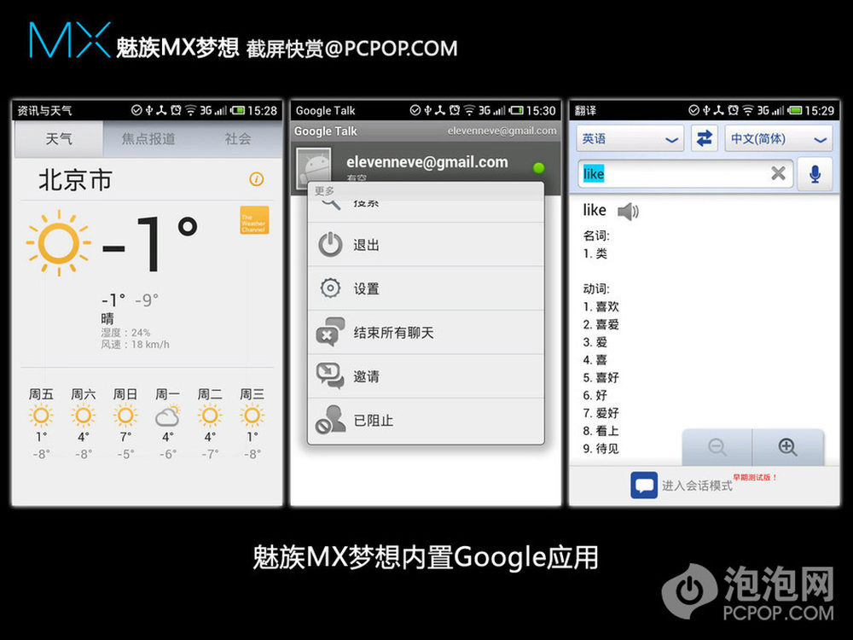Tap the 湿度：24% humidity text

click(125, 333)
